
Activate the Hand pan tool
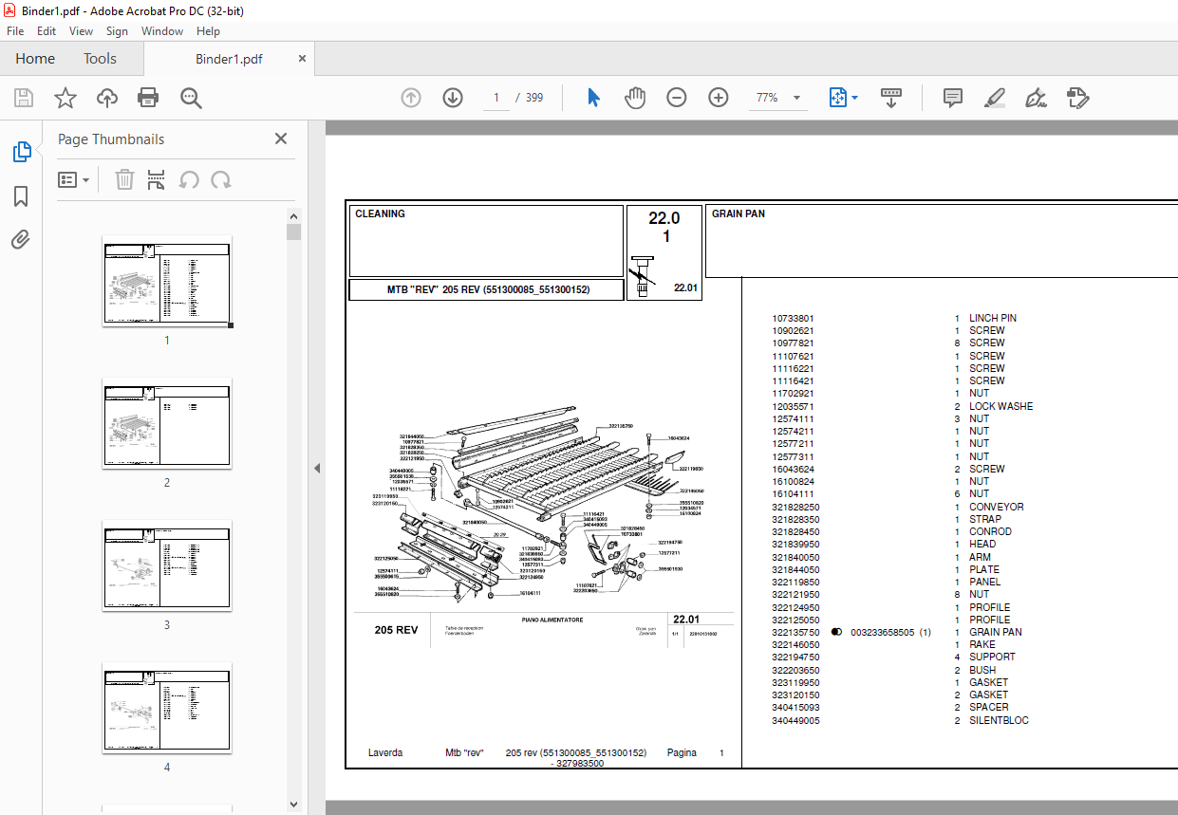(x=635, y=98)
